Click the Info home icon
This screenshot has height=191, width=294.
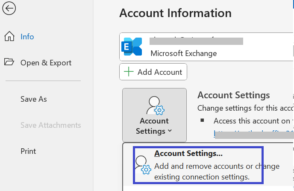point(9,37)
